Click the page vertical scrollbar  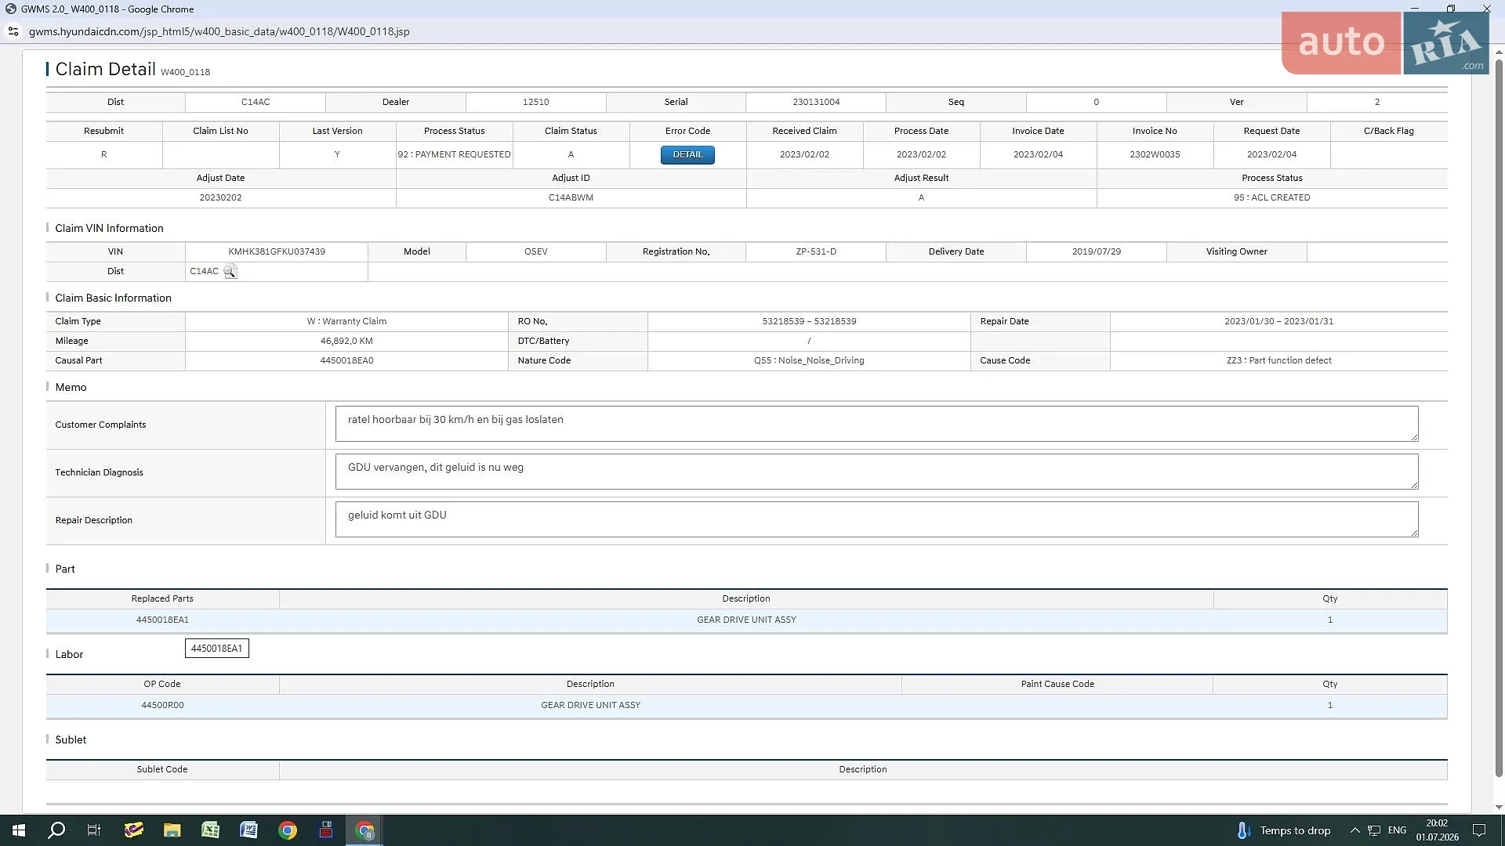(x=1499, y=419)
